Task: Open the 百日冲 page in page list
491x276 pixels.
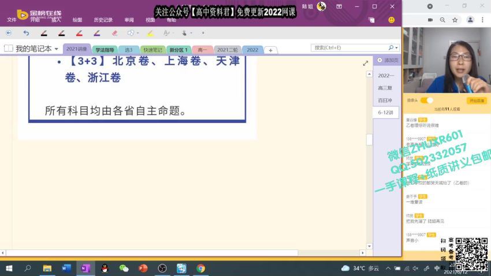Action: (x=385, y=100)
